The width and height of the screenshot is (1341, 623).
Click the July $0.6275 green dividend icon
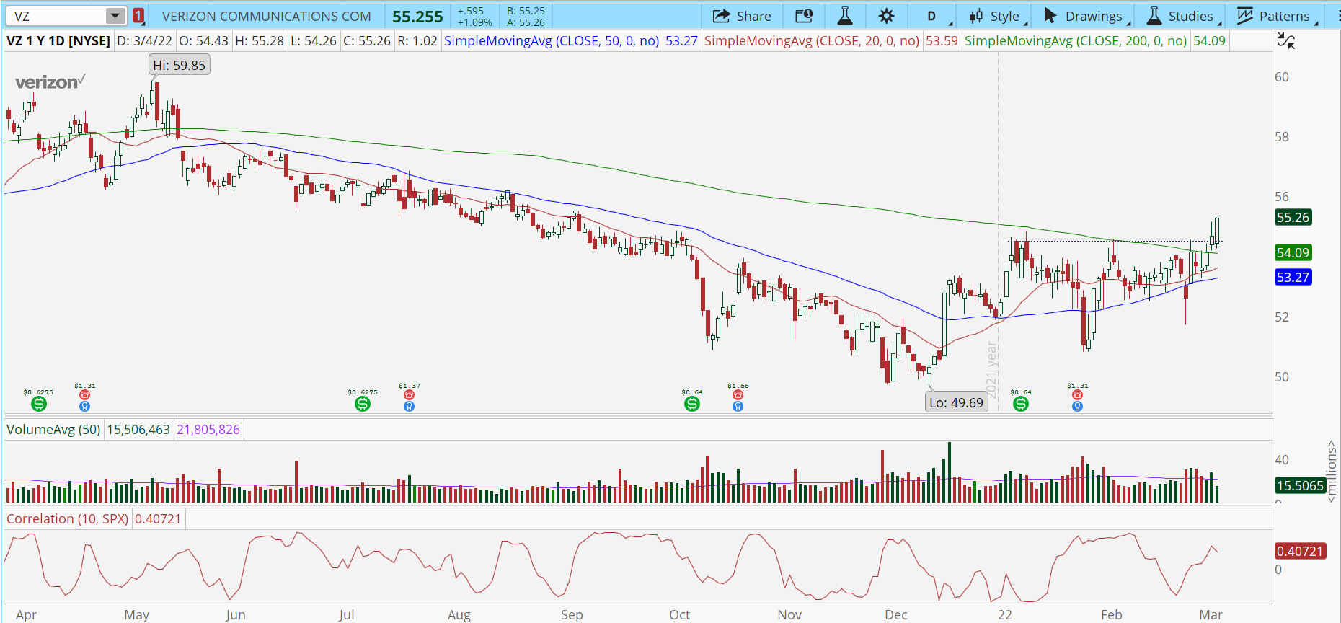[x=363, y=405]
